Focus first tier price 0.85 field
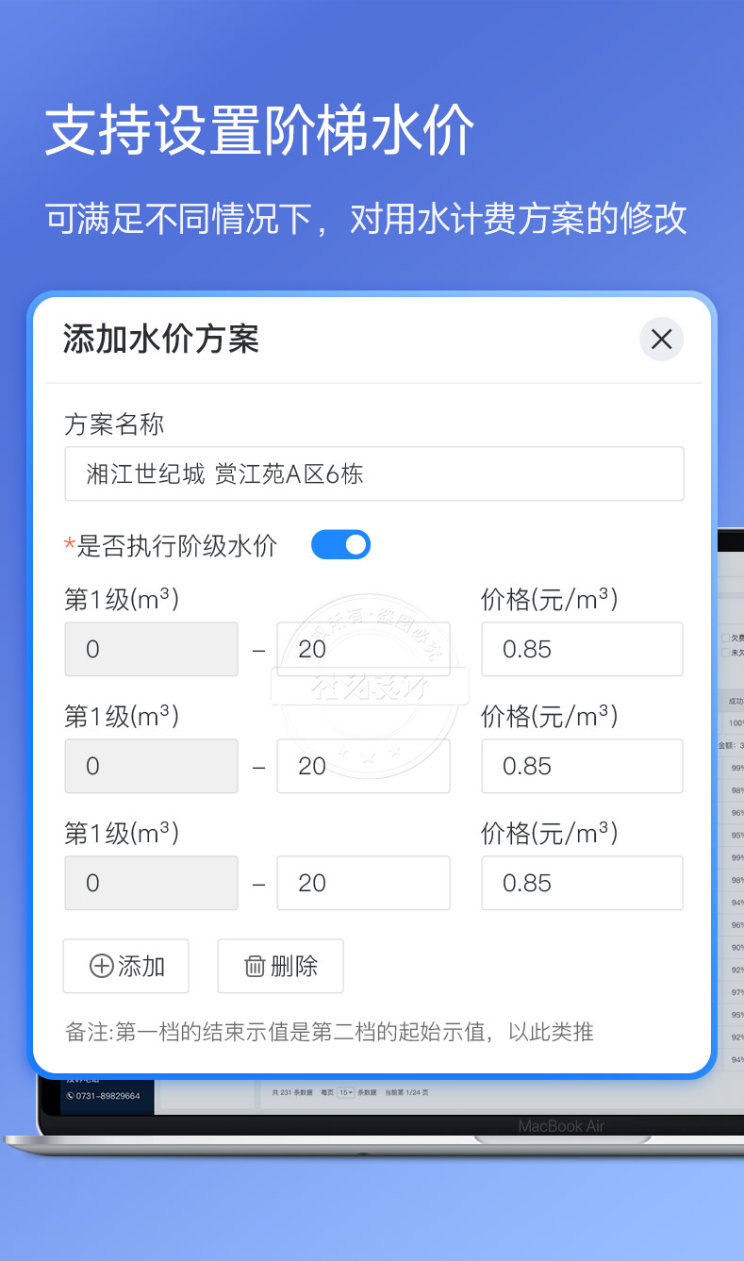 (x=582, y=649)
